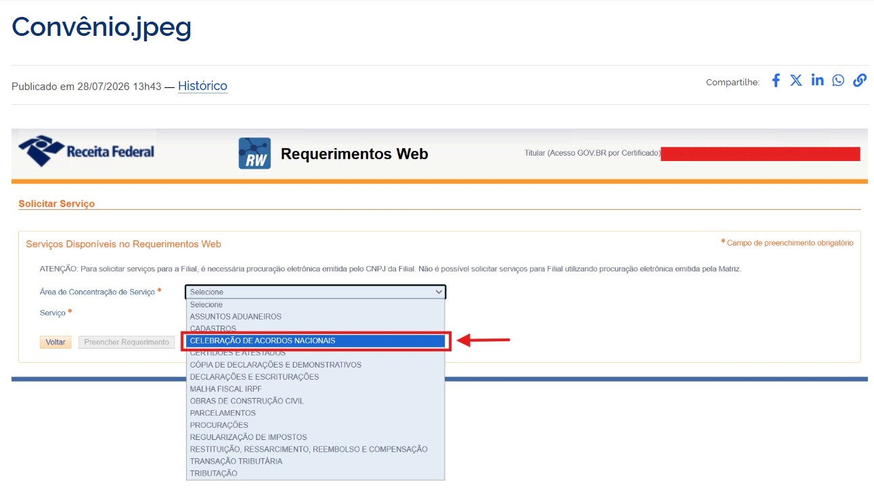
Task: Click the Serviço field label
Action: click(53, 313)
